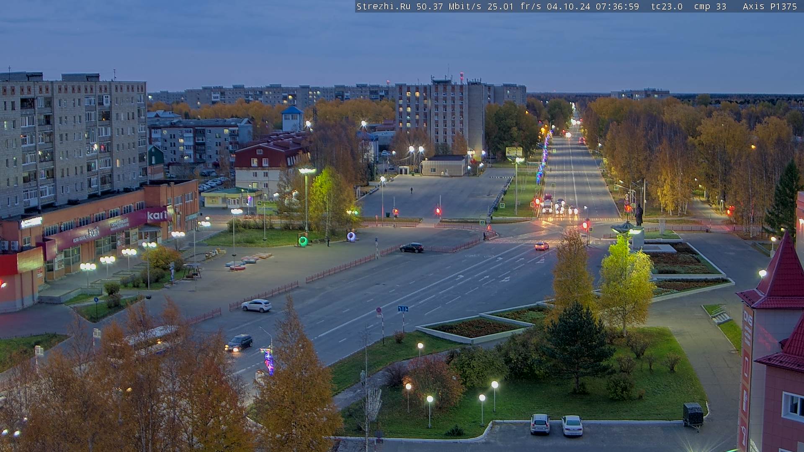
Task: Select the 04.10.24 date in the overlay
Action: [569, 6]
